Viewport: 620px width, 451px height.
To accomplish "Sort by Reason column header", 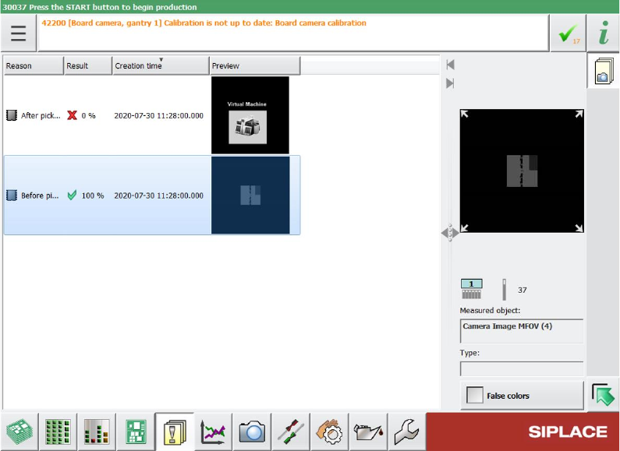I will [x=34, y=65].
